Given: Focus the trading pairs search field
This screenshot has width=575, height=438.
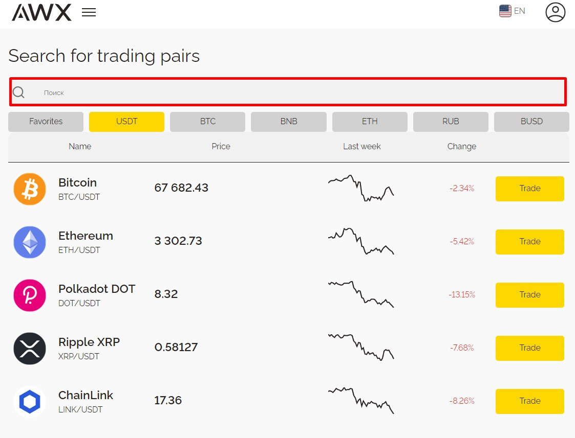Looking at the screenshot, I should [297, 93].
